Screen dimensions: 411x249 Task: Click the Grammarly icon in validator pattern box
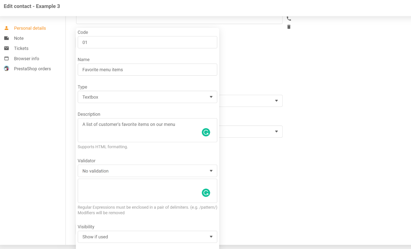tap(206, 193)
